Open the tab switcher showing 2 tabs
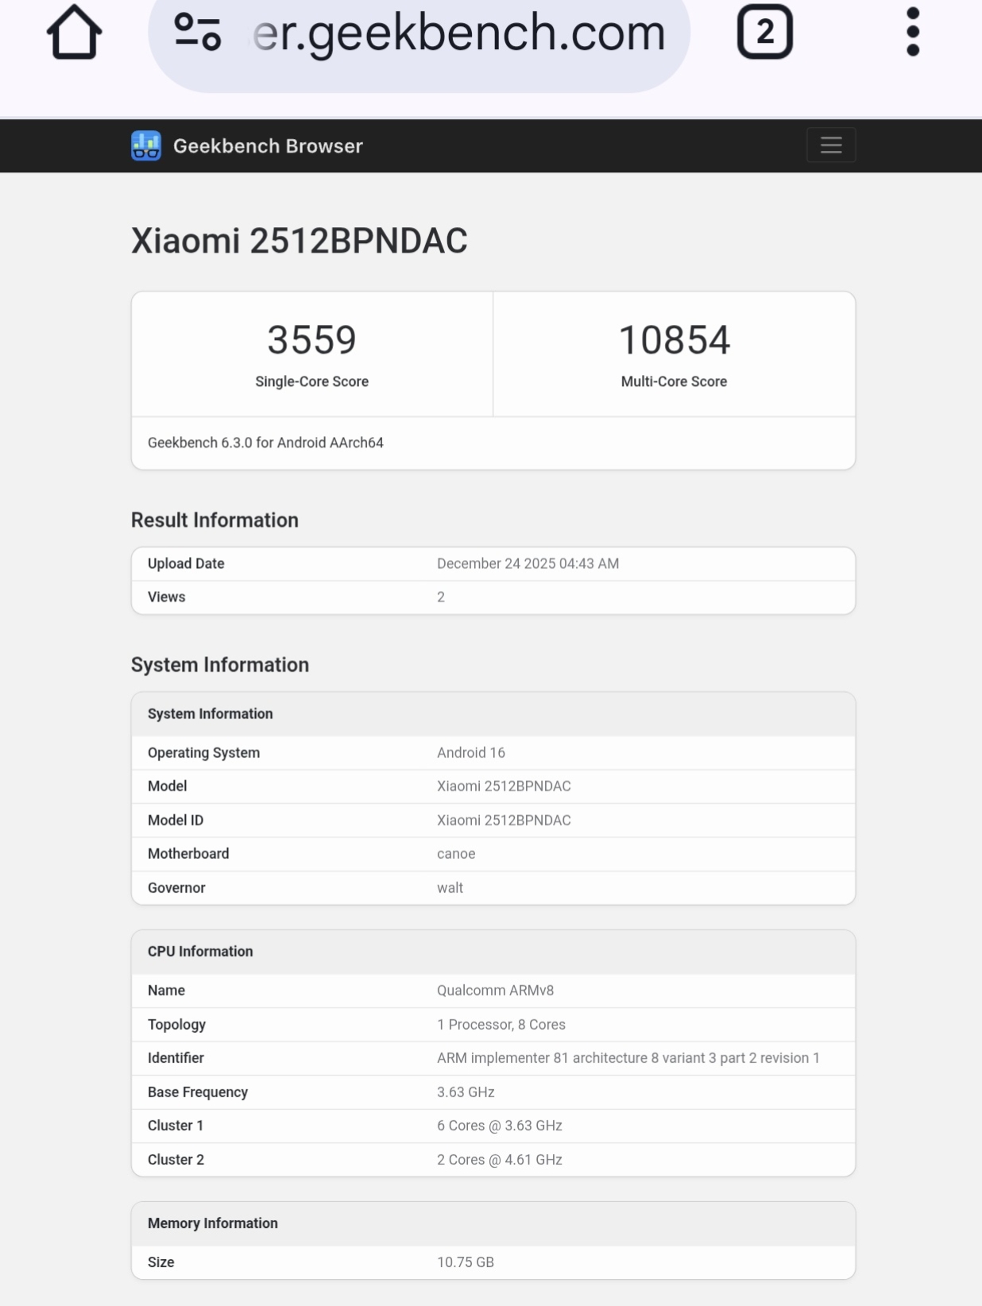Viewport: 982px width, 1306px height. [x=764, y=33]
